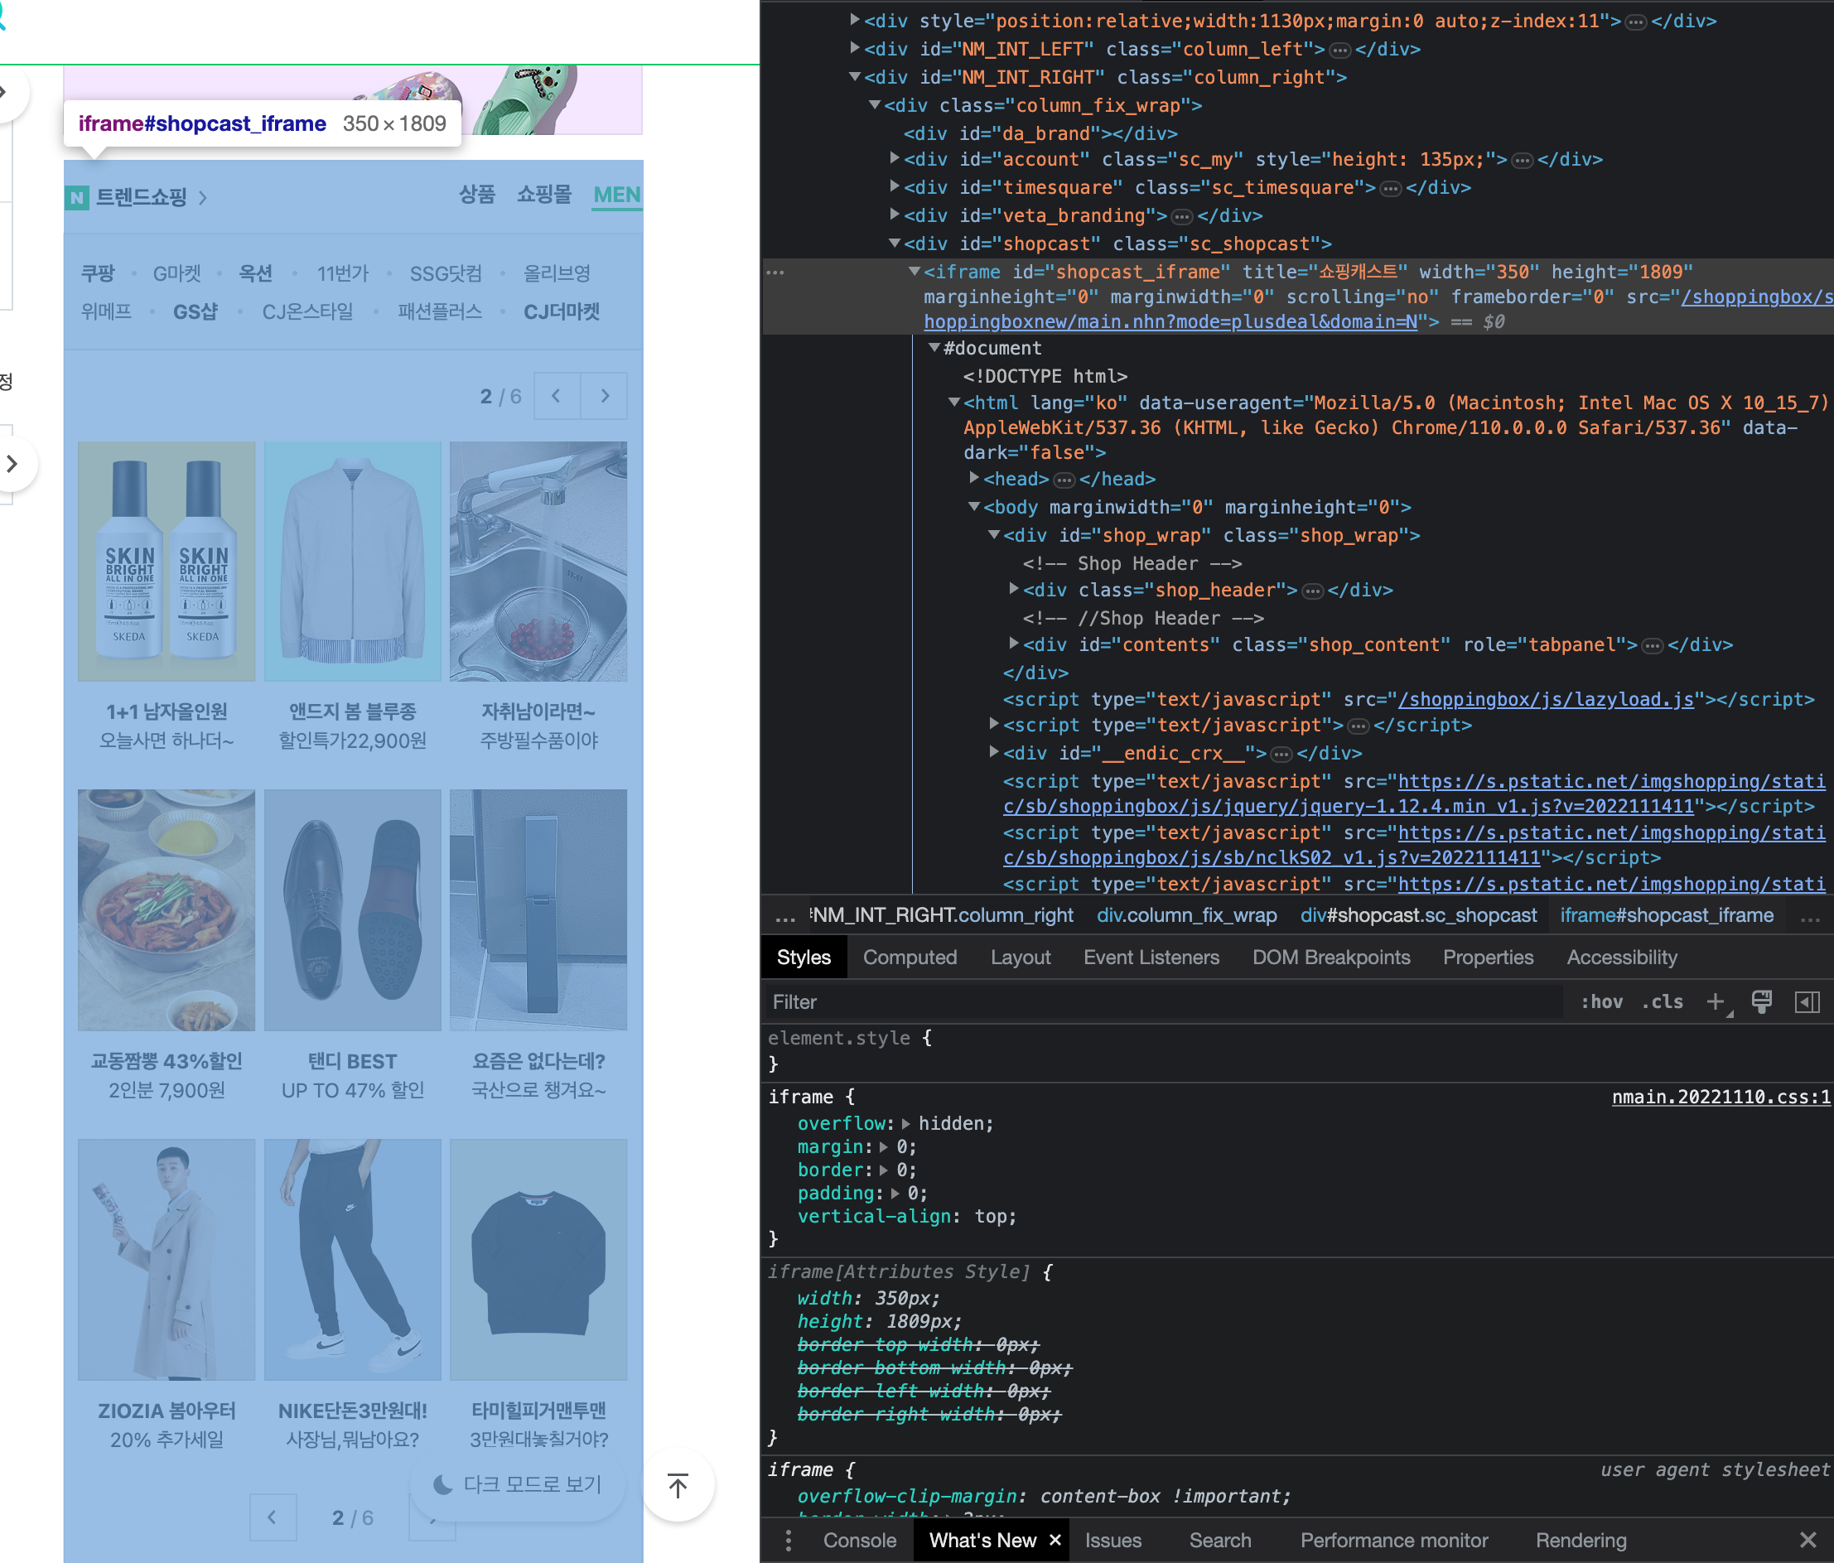1834x1563 pixels.
Task: Click the right chevron slider button at left edge
Action: [12, 464]
